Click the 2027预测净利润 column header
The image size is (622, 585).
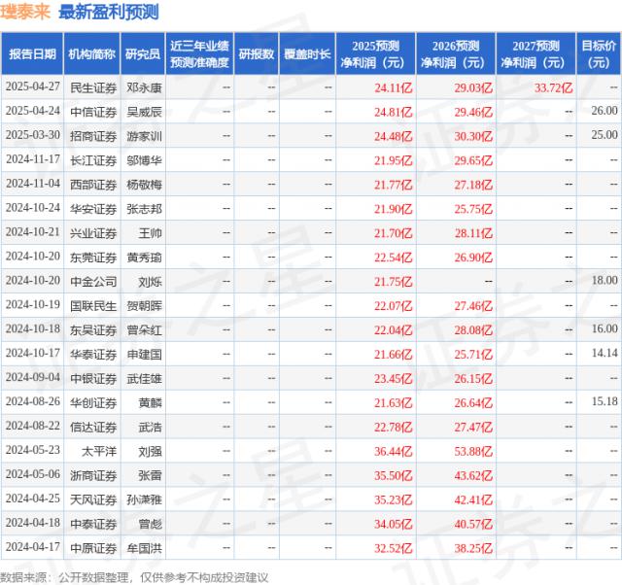point(536,53)
